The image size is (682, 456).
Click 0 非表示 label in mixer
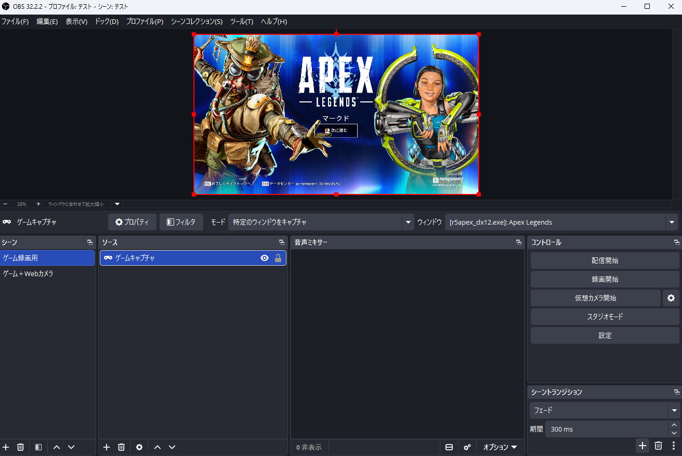pos(309,447)
